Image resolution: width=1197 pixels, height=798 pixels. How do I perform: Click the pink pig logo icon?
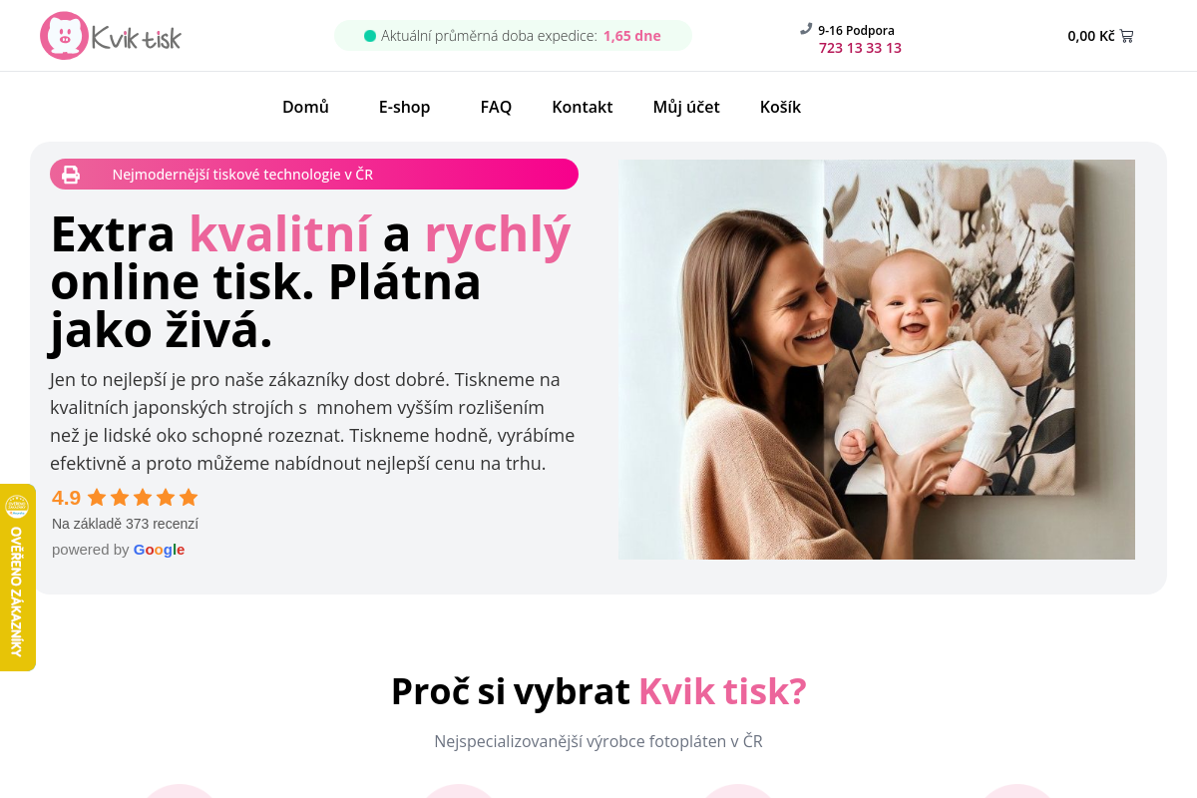pos(64,36)
